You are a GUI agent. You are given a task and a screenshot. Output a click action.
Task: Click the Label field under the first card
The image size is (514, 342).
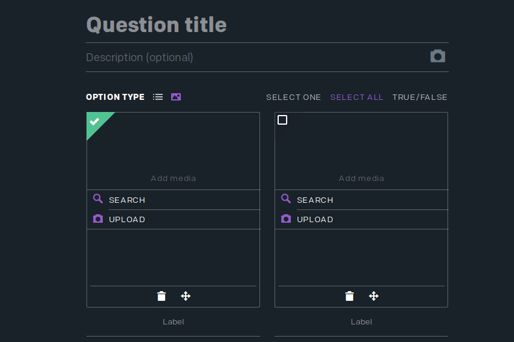click(173, 322)
